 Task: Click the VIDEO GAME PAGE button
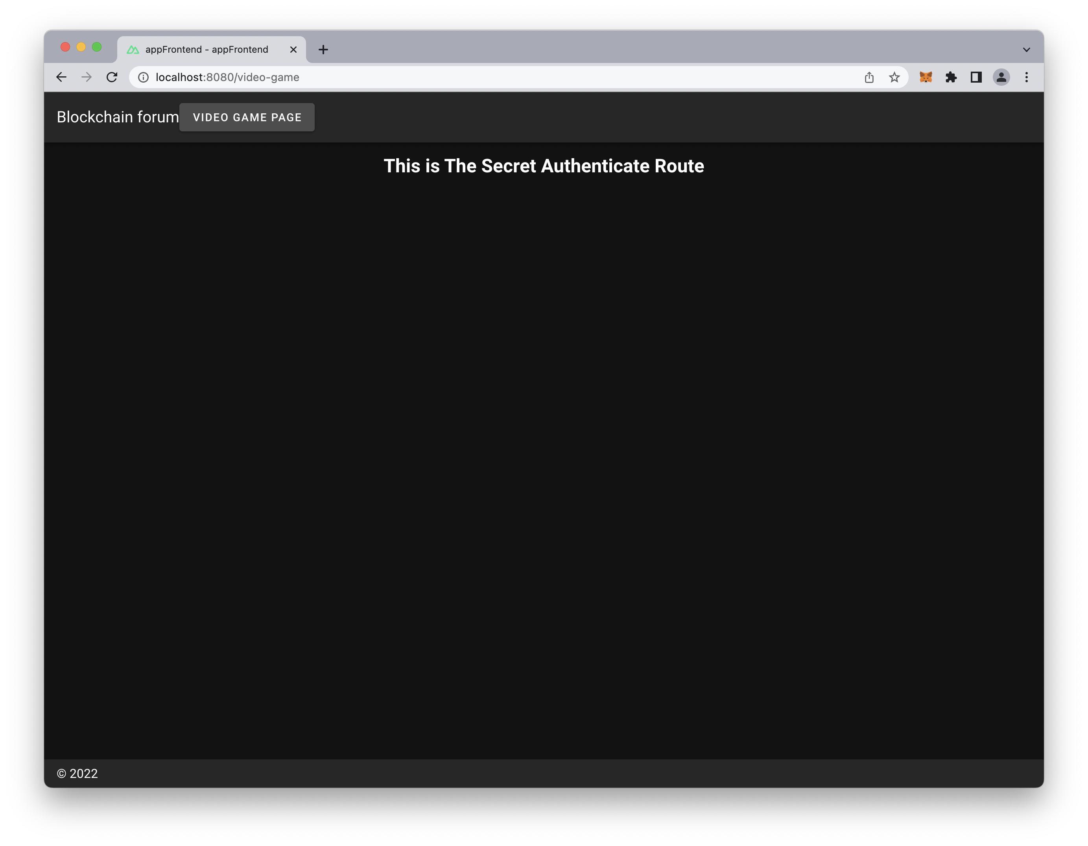(247, 118)
